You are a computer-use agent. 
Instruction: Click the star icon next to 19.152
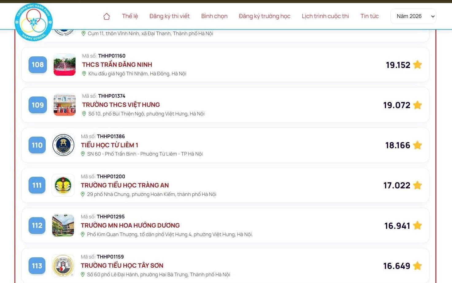(x=417, y=65)
